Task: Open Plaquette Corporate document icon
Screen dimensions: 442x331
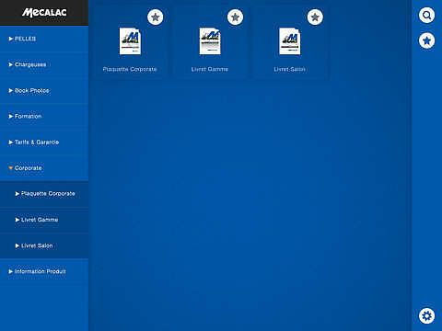Action: click(x=130, y=41)
